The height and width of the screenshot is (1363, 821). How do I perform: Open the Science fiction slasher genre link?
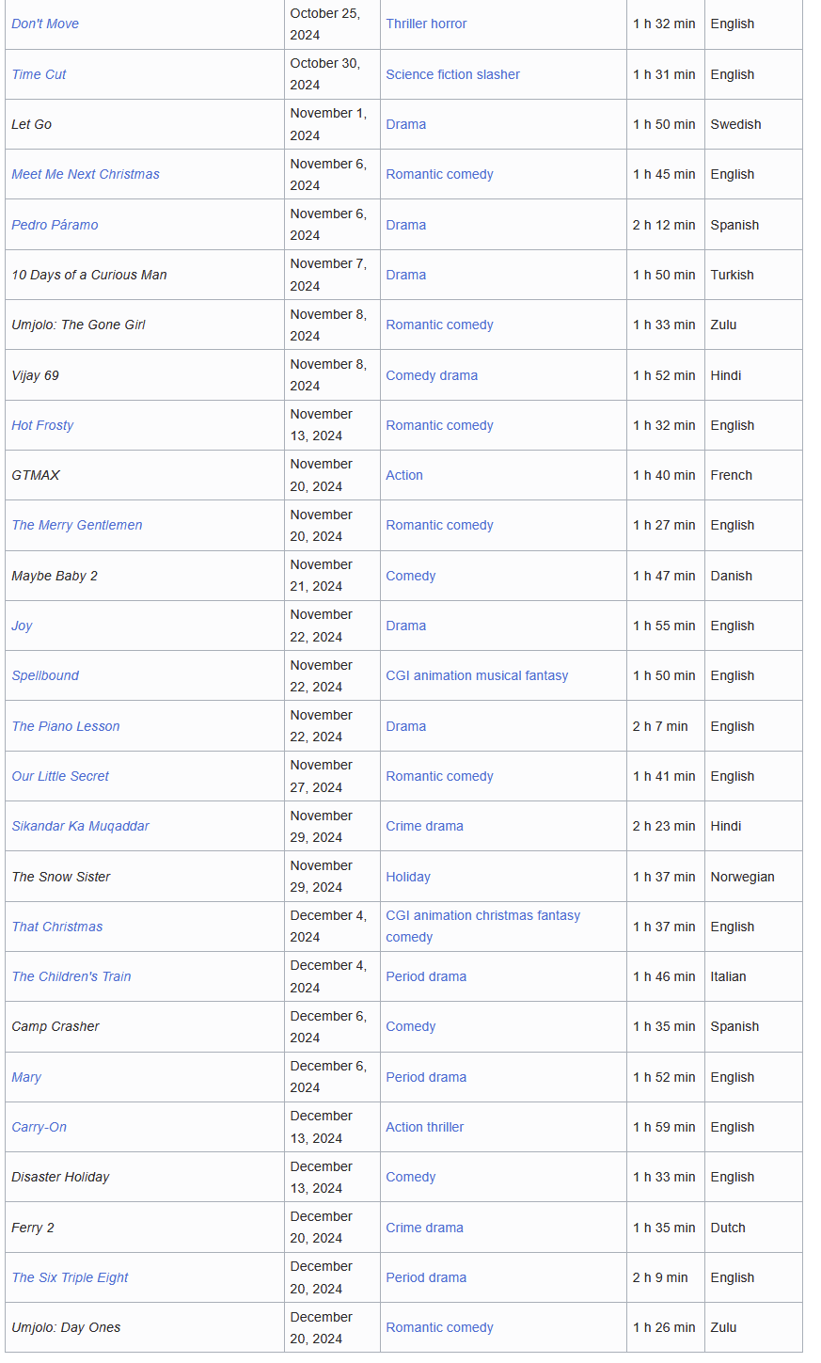pos(452,74)
